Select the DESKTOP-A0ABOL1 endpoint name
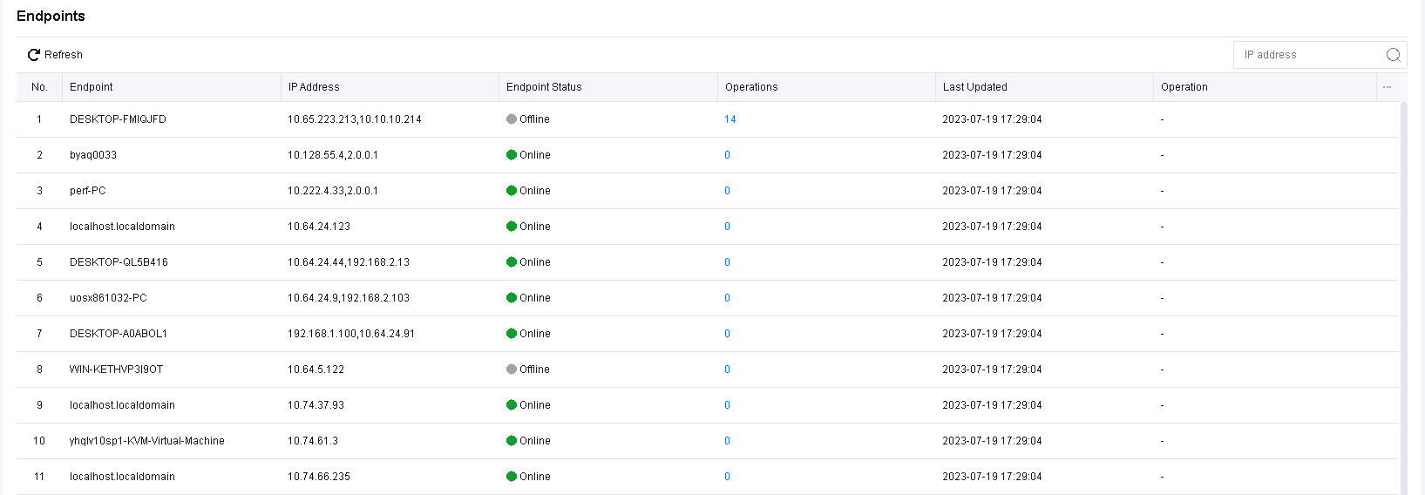The height and width of the screenshot is (495, 1425). [119, 334]
